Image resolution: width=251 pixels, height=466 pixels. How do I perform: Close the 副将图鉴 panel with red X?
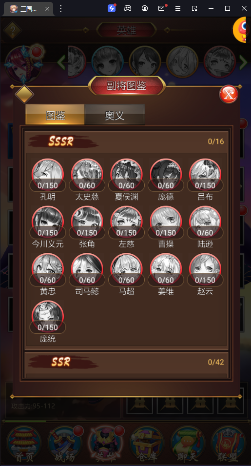[229, 95]
